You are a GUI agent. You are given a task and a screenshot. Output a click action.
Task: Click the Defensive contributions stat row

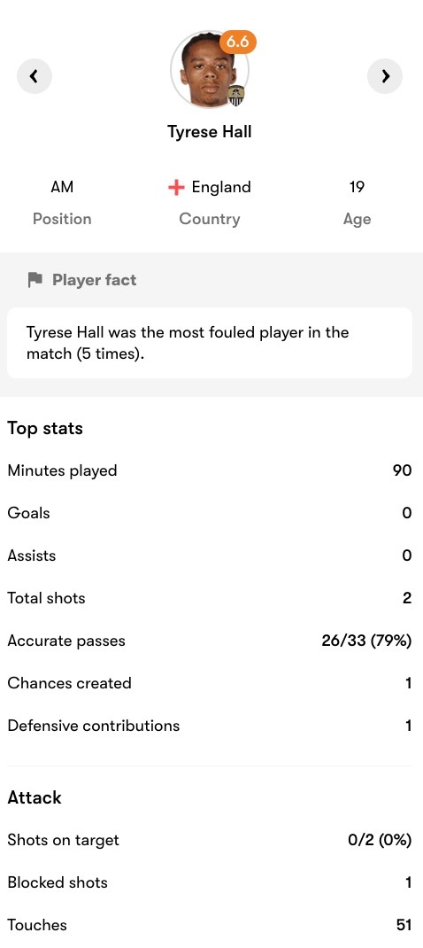(210, 726)
